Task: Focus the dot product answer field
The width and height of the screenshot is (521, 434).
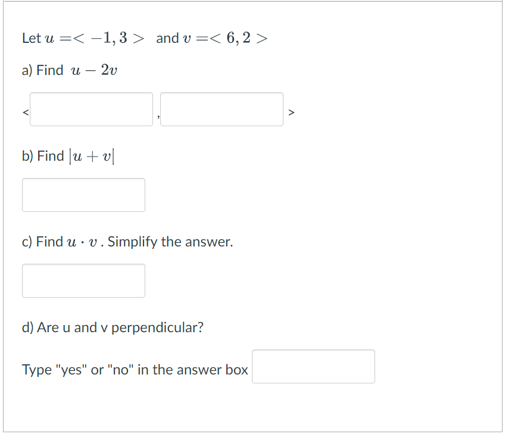Action: (x=83, y=280)
